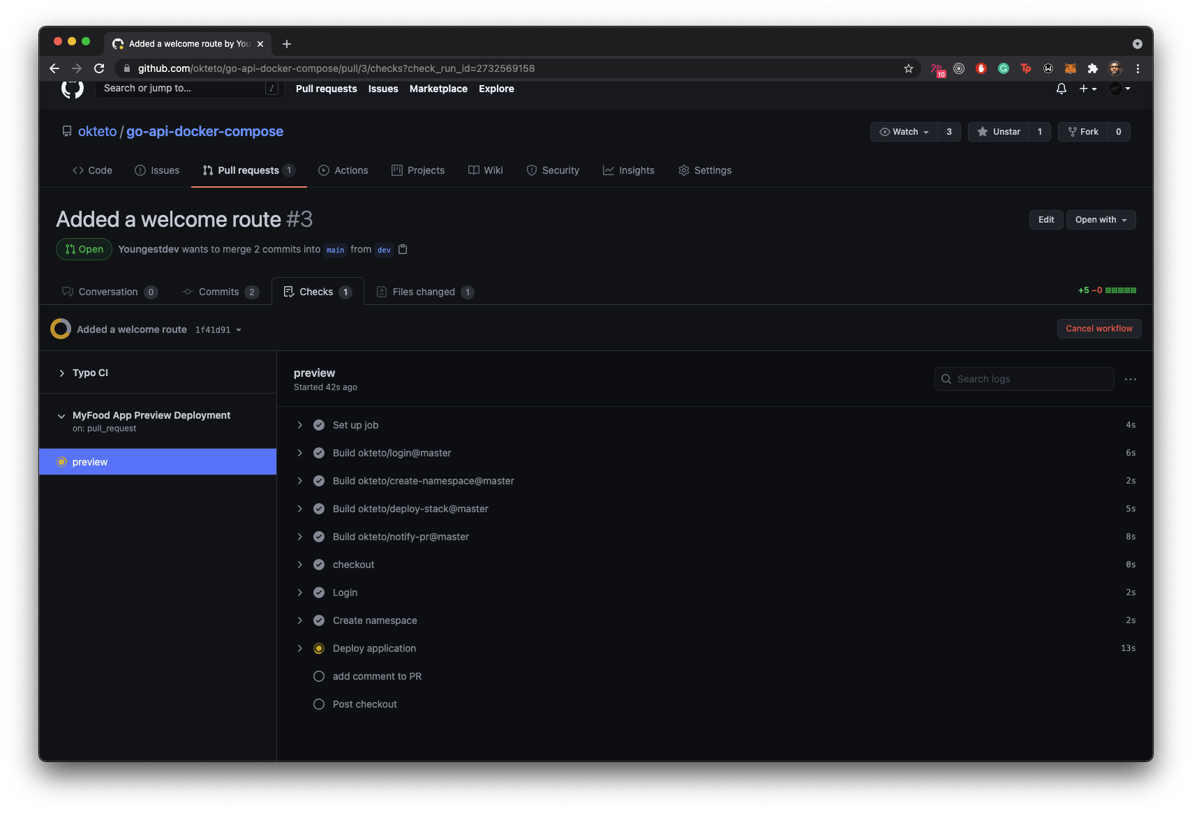
Task: Copy the dev branch name clipboard icon
Action: click(403, 249)
